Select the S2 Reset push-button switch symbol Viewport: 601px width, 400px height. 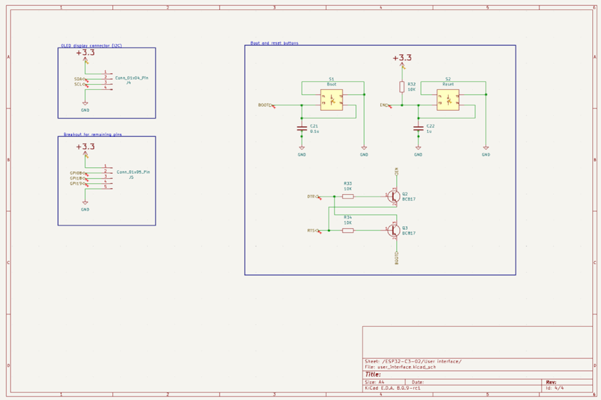(x=447, y=100)
